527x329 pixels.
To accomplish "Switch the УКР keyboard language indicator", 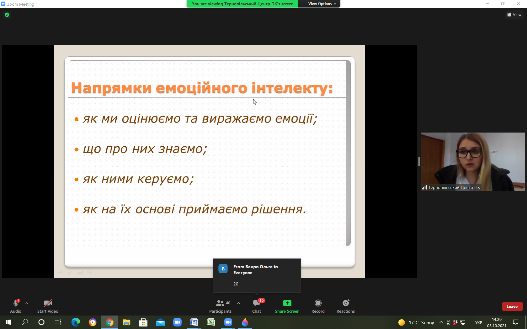I will point(478,322).
